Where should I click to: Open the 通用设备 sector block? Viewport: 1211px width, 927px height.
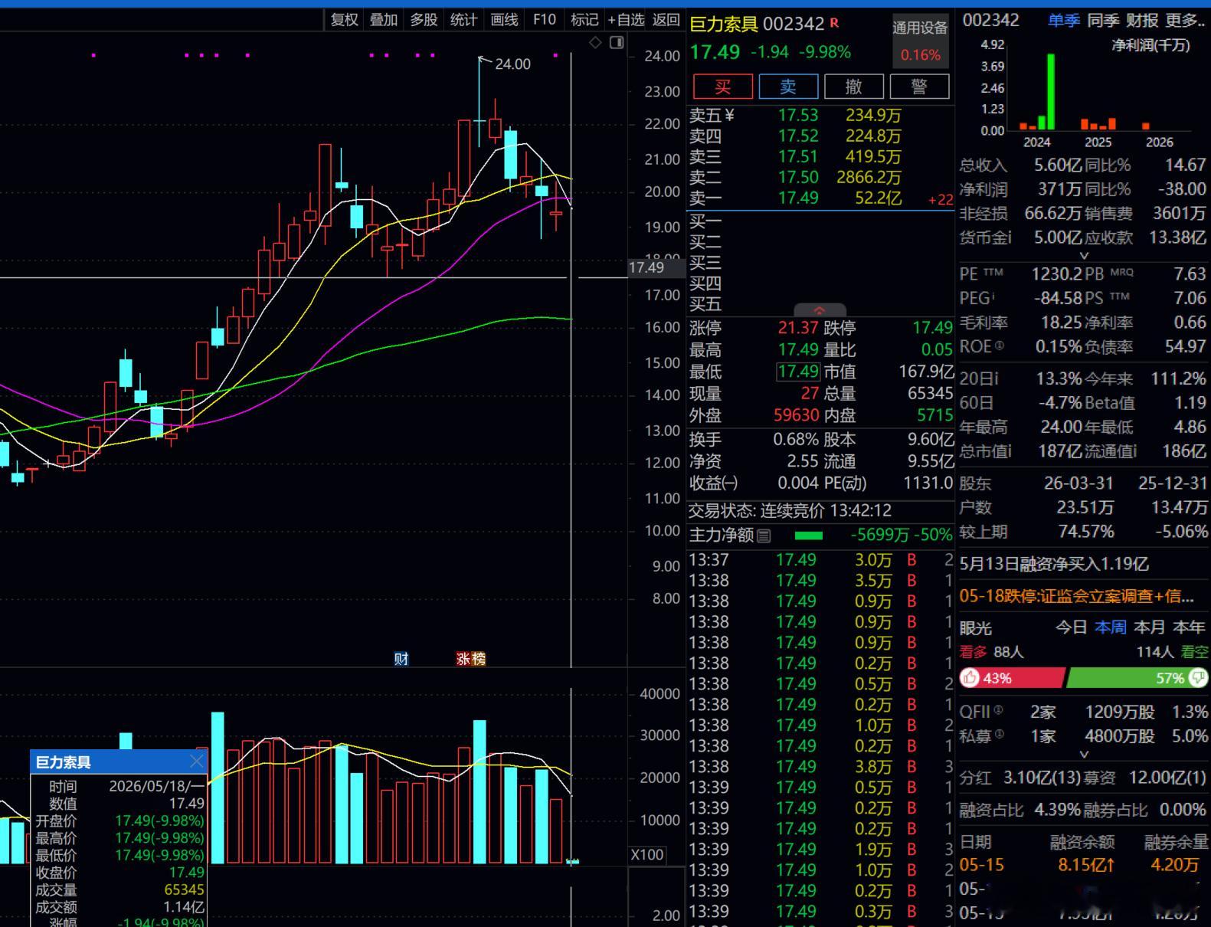click(920, 41)
